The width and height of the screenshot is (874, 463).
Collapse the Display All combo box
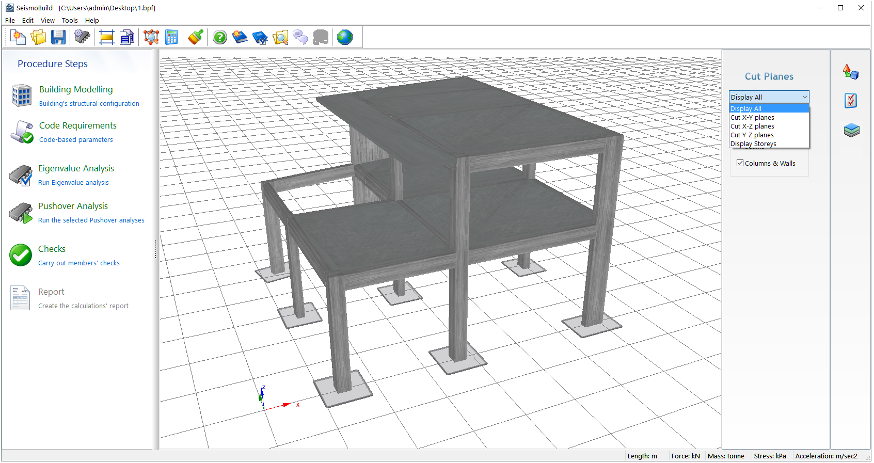(x=804, y=97)
